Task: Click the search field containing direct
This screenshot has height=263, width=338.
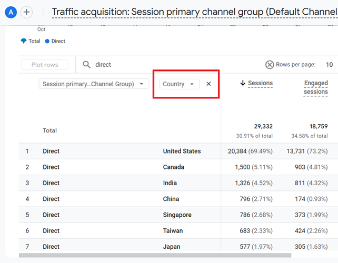Action: point(158,65)
